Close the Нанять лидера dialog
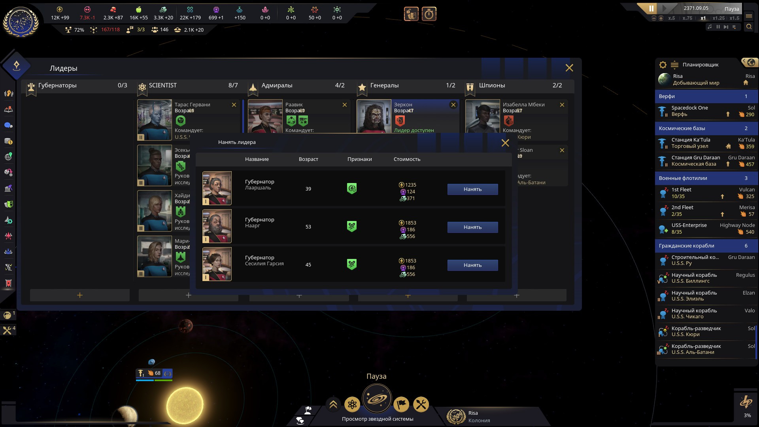759x427 pixels. (505, 143)
